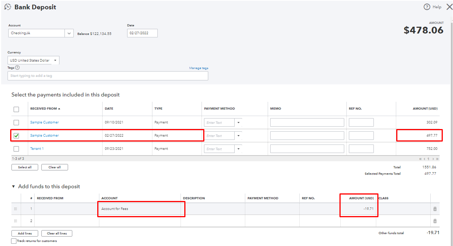453x246 pixels.
Task: Check the Tenant 1 payment checkbox
Action: tap(17, 148)
